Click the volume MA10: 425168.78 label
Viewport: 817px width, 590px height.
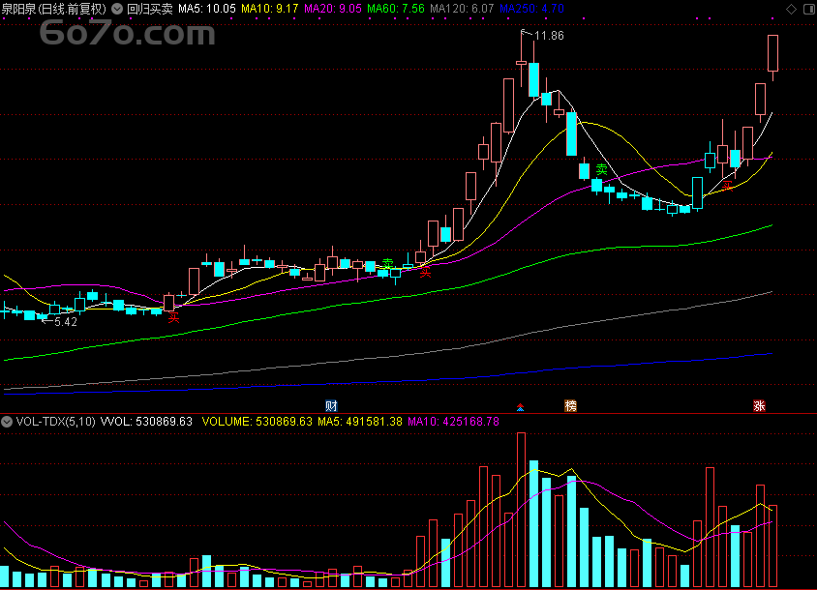pos(453,422)
